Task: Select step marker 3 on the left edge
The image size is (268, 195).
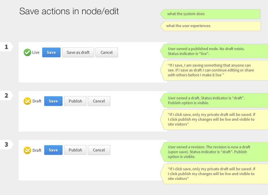Action: [6, 145]
